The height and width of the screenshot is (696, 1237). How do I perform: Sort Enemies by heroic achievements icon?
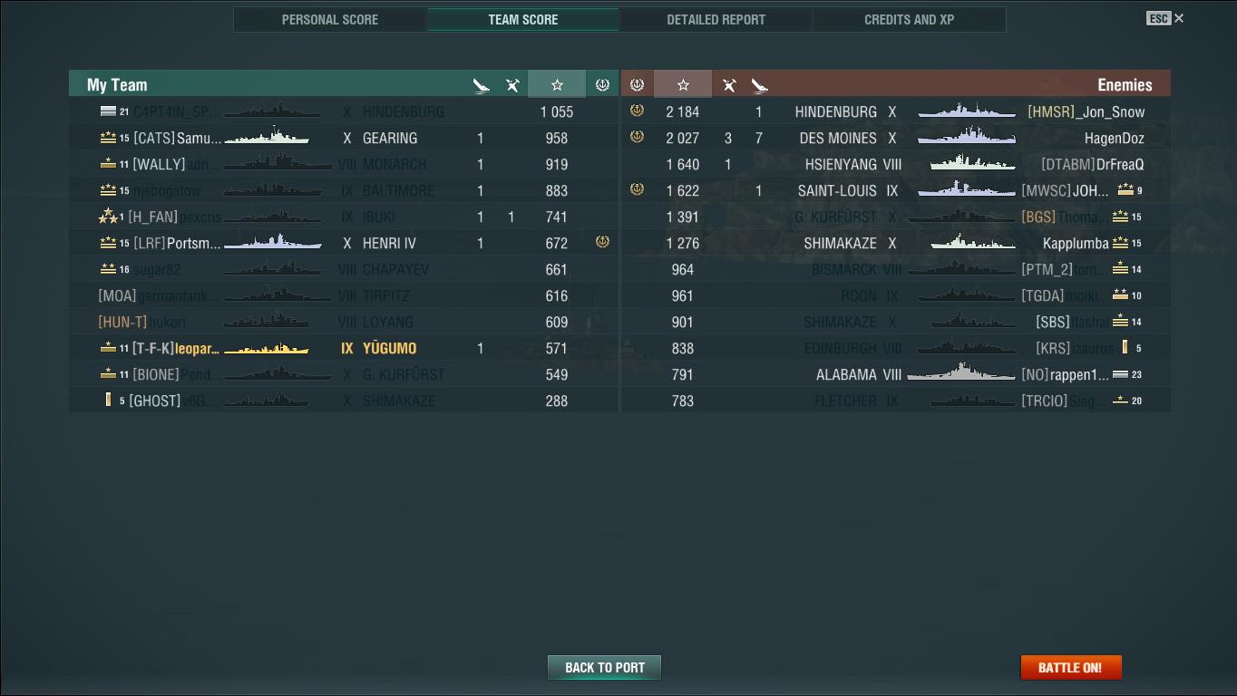(x=637, y=84)
